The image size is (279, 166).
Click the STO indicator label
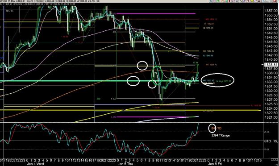pos(267,141)
